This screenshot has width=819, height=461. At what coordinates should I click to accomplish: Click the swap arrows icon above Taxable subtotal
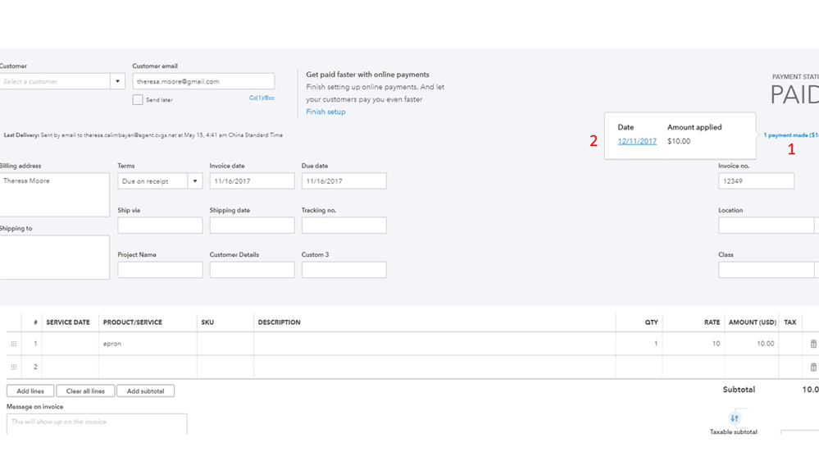(734, 418)
